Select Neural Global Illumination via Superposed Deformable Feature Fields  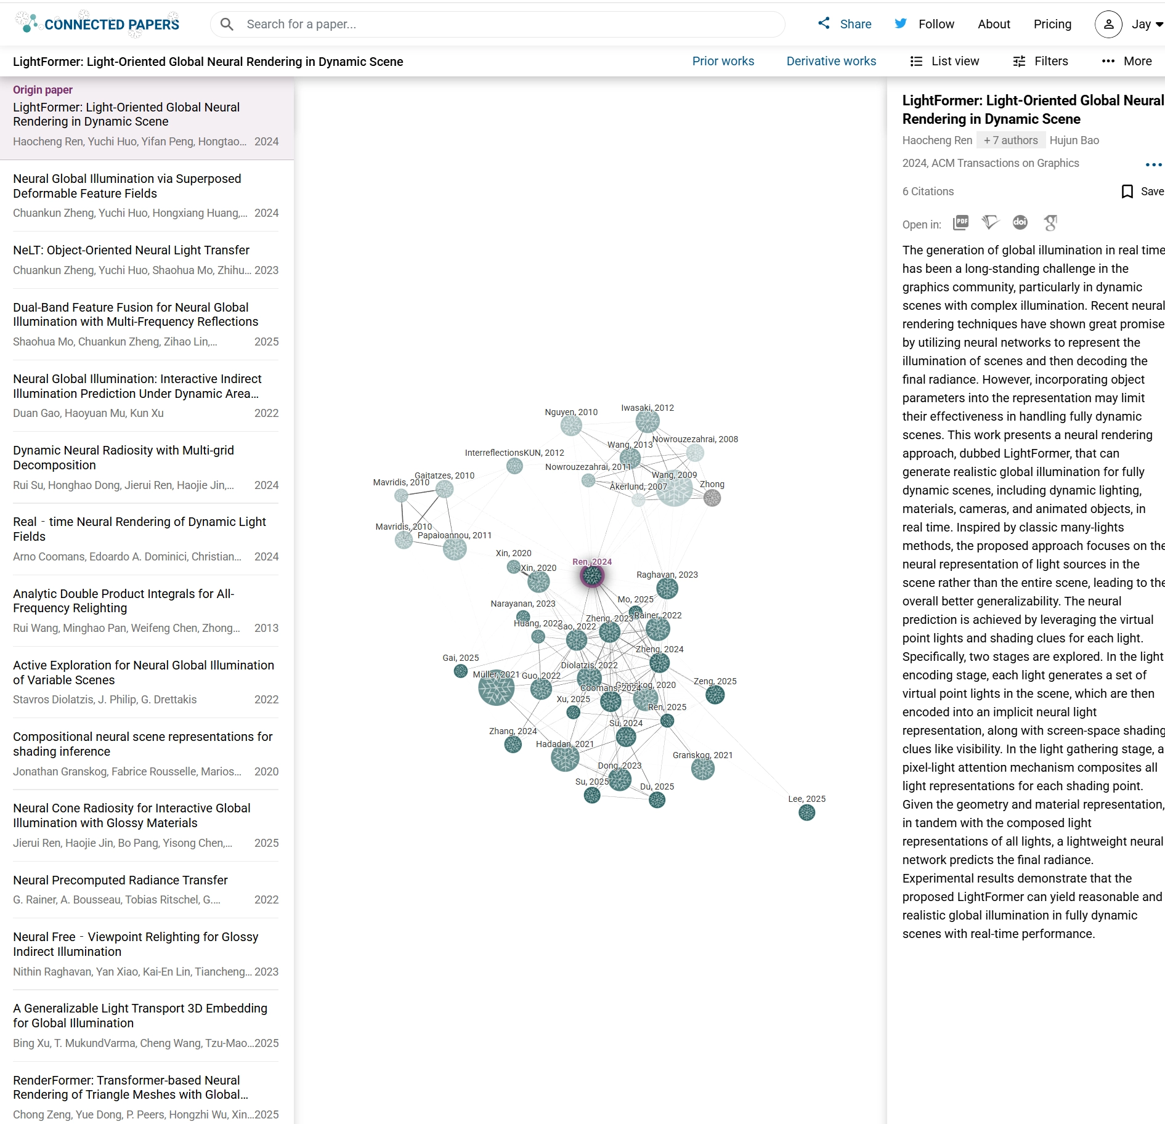tap(145, 196)
